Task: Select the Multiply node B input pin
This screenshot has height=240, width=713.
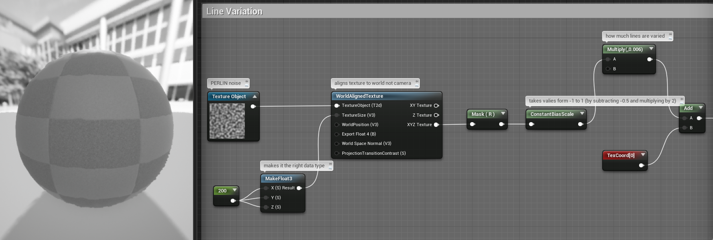Action: pyautogui.click(x=608, y=69)
